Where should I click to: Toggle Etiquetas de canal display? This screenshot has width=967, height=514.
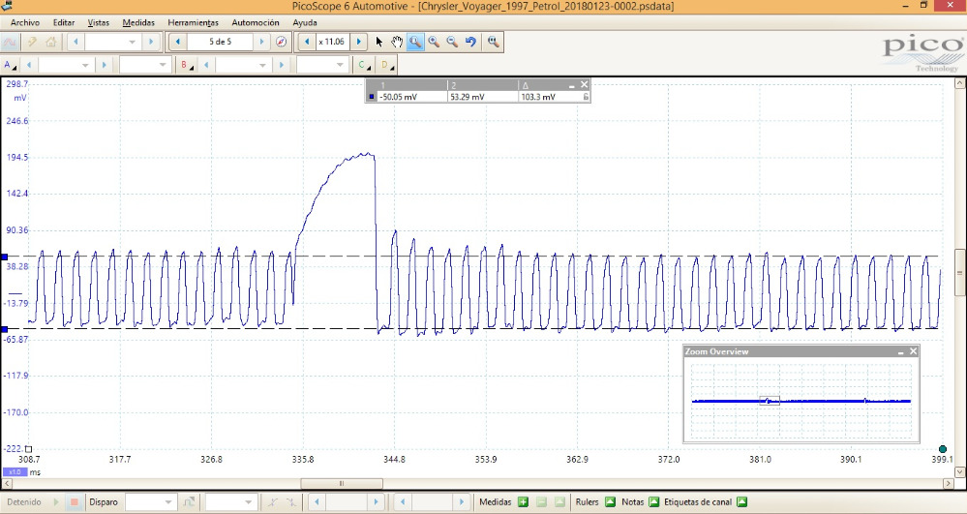741,502
